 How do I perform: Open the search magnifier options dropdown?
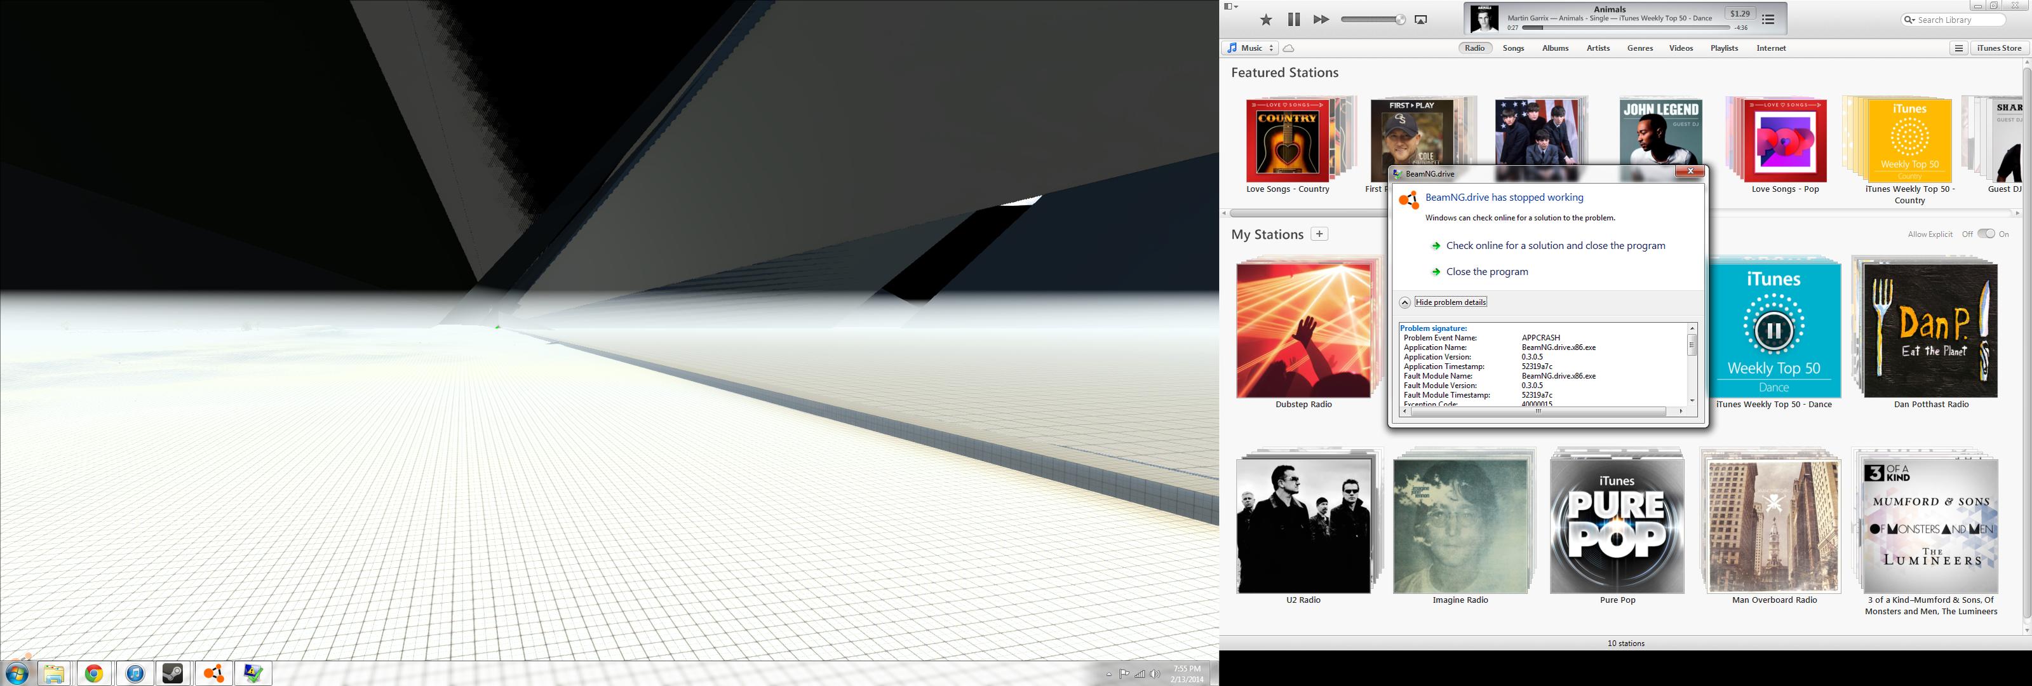pos(1910,20)
